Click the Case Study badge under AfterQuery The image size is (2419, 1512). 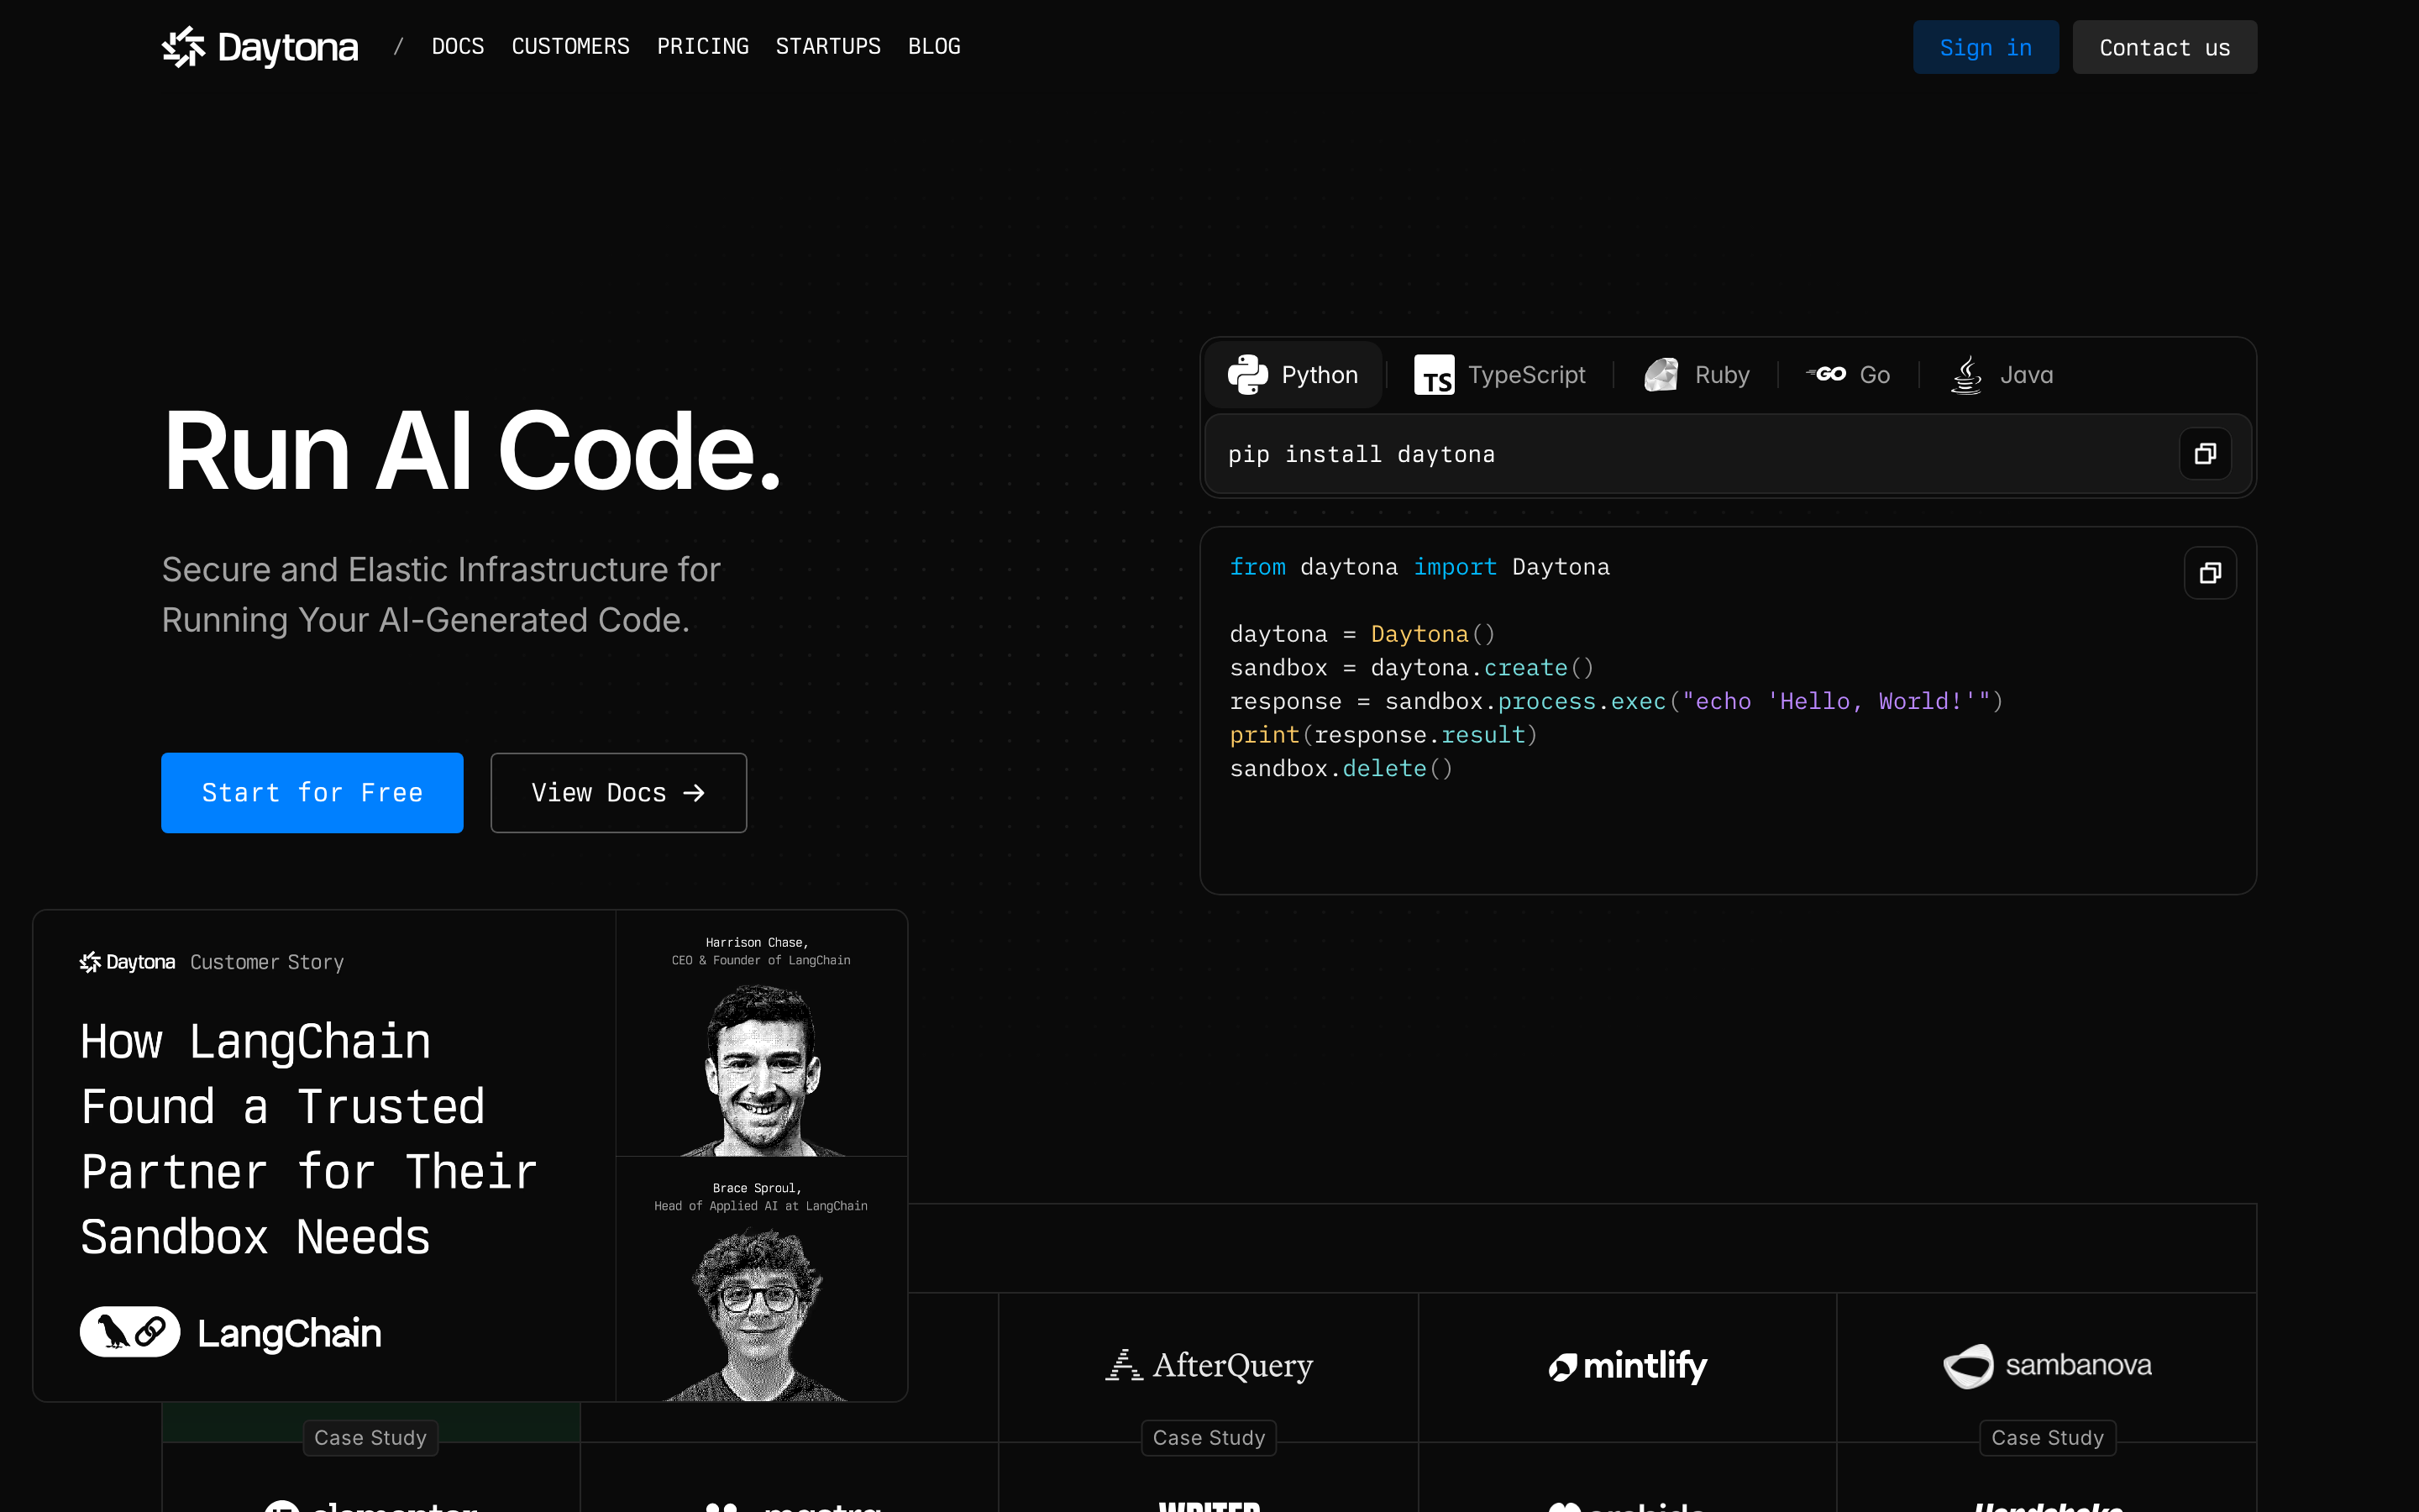coord(1209,1438)
